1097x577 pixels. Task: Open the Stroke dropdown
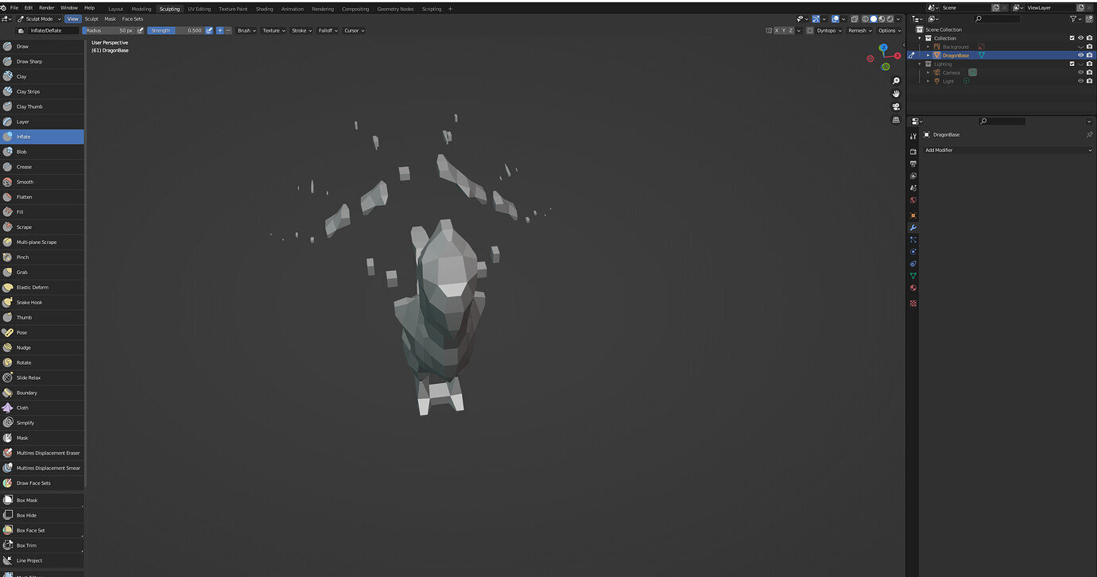301,30
